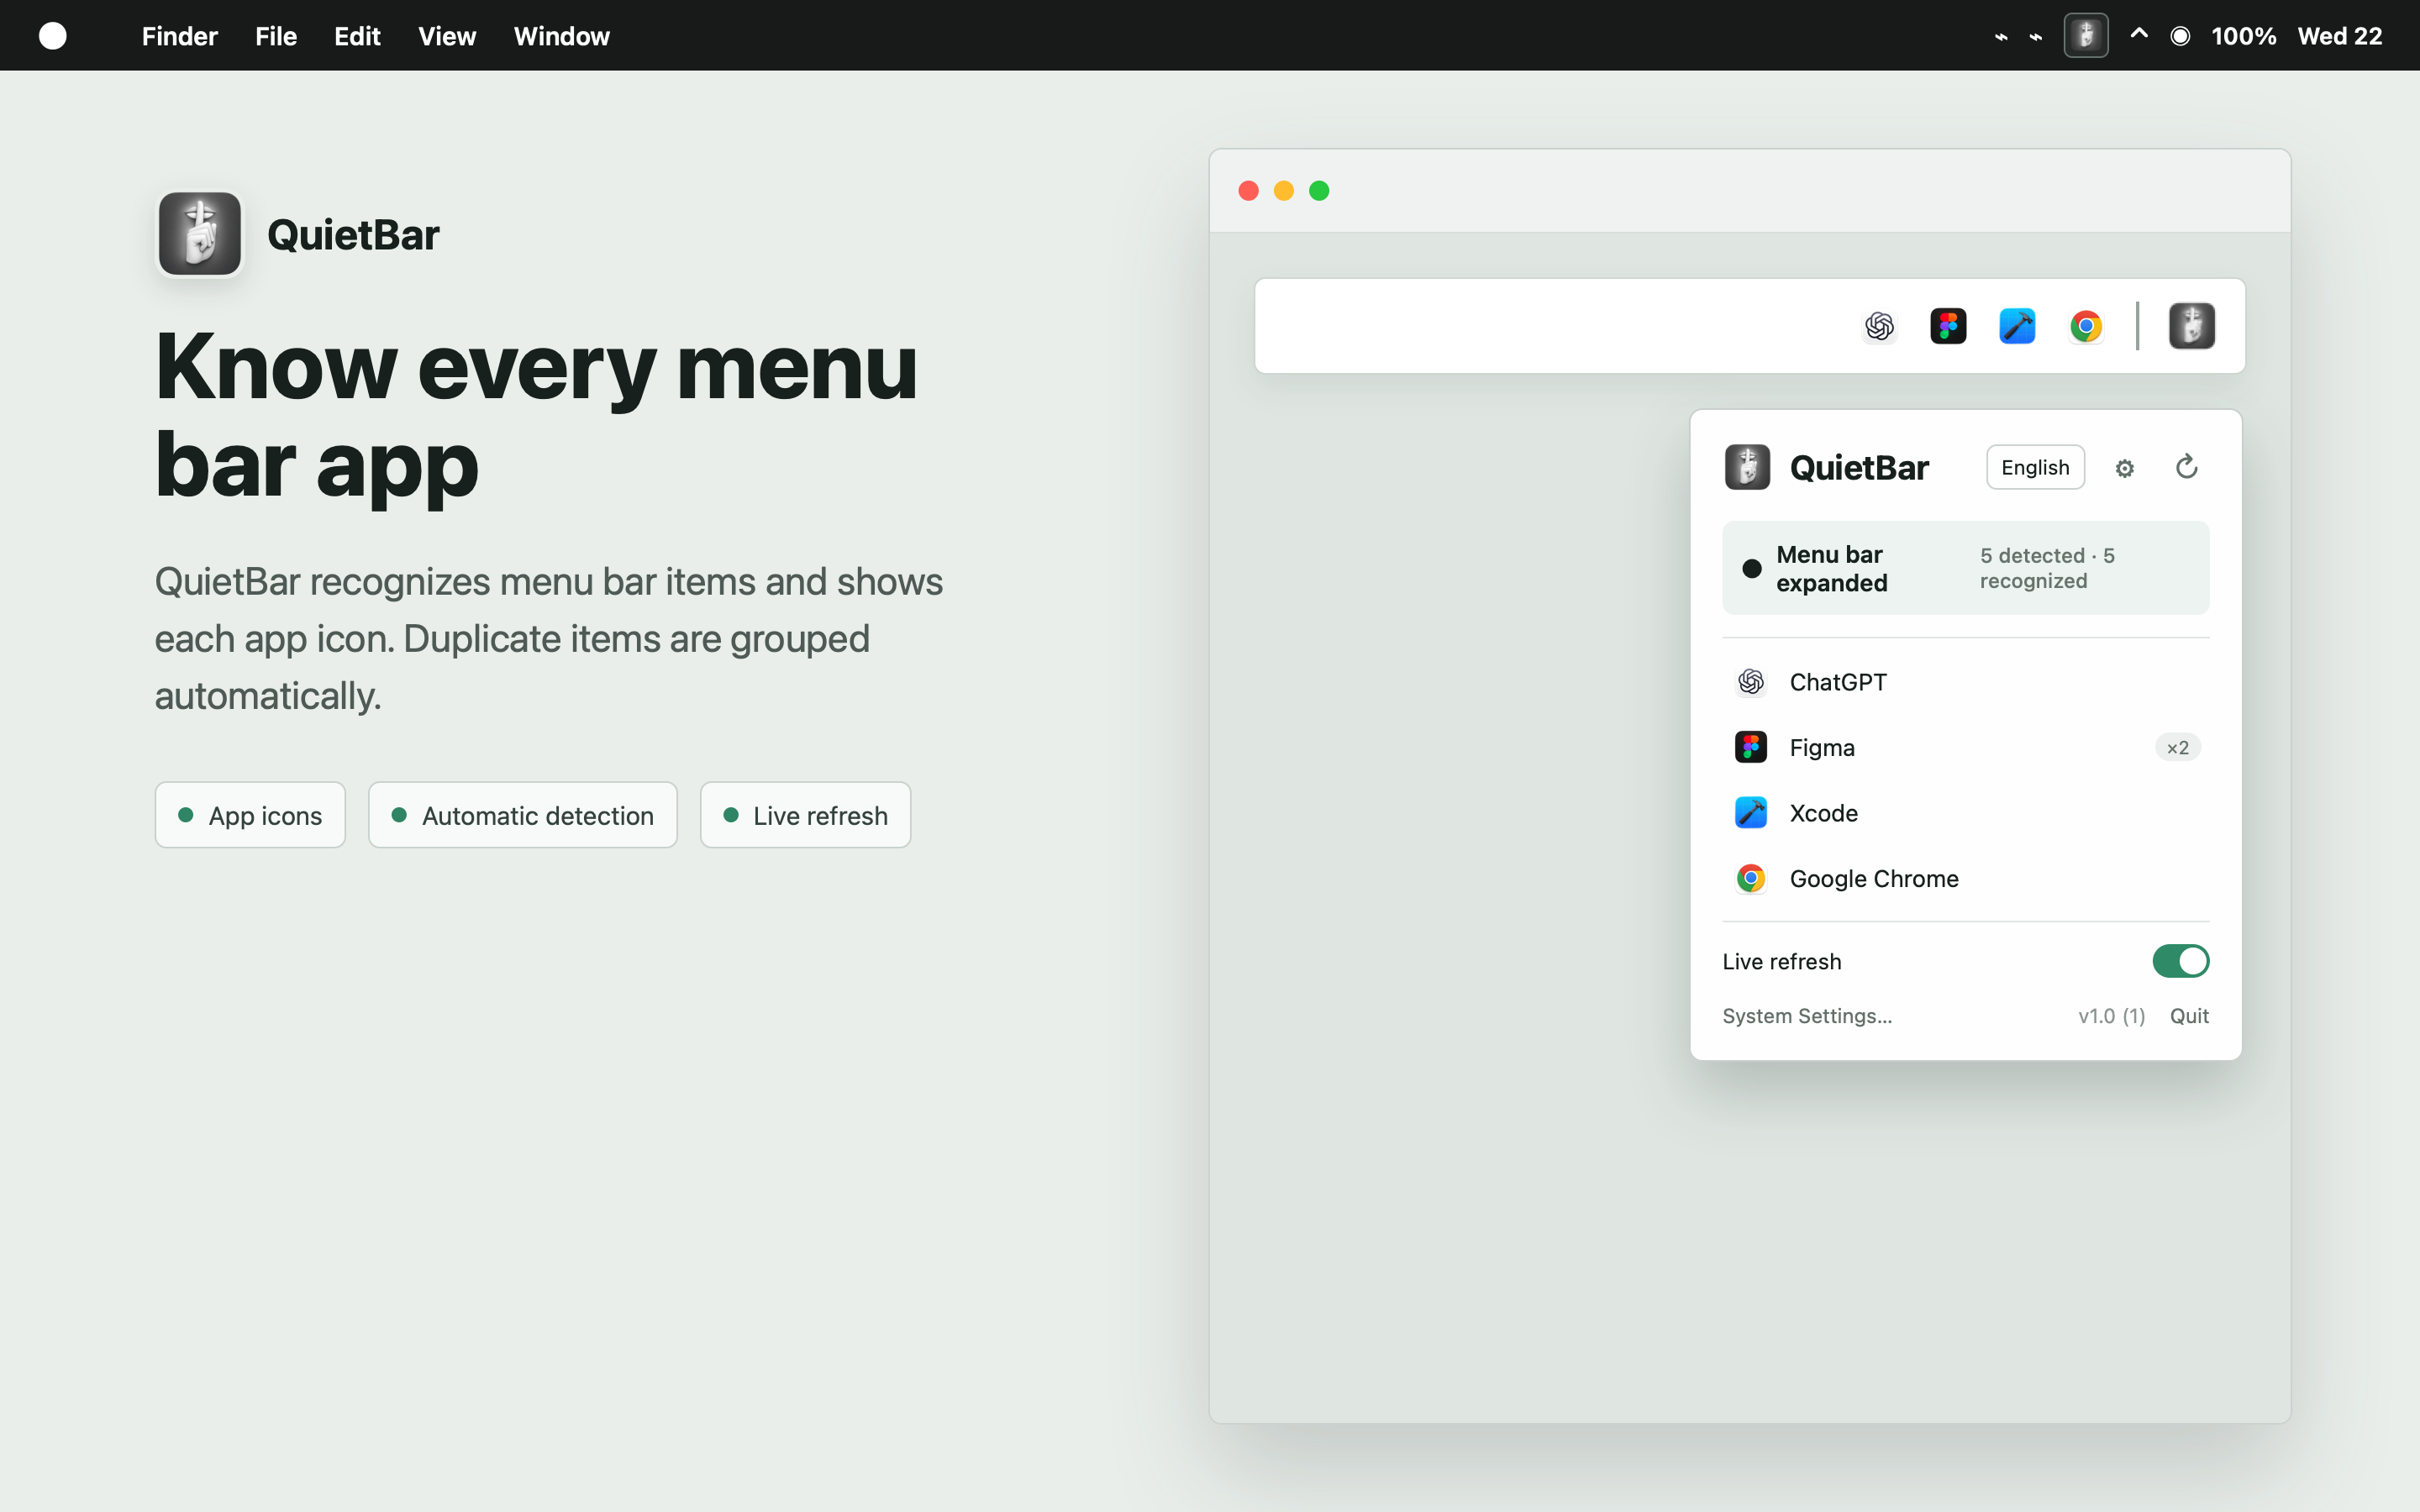Click the ChatGPT icon in the popover list
2420x1512 pixels.
coord(1751,682)
